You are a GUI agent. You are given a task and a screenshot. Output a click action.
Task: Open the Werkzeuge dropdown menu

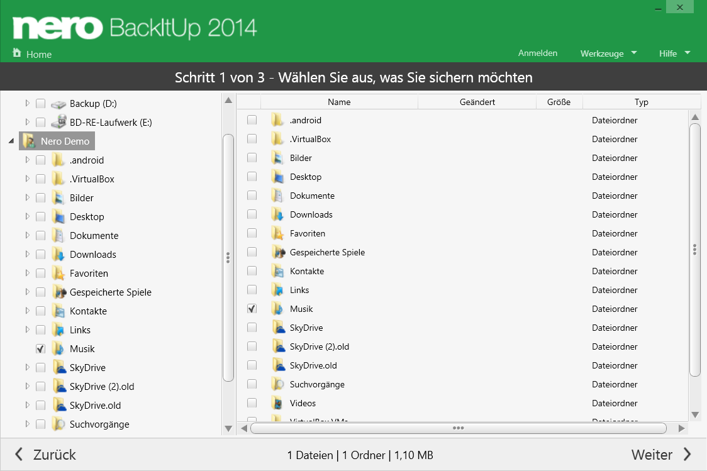pos(608,53)
